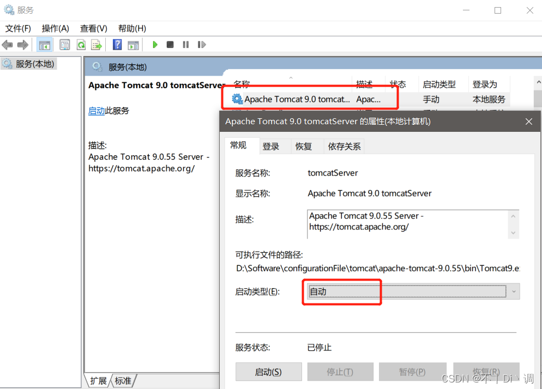Viewport: 542px width, 389px height.
Task: Open the 文件(F) menu
Action: (18, 28)
